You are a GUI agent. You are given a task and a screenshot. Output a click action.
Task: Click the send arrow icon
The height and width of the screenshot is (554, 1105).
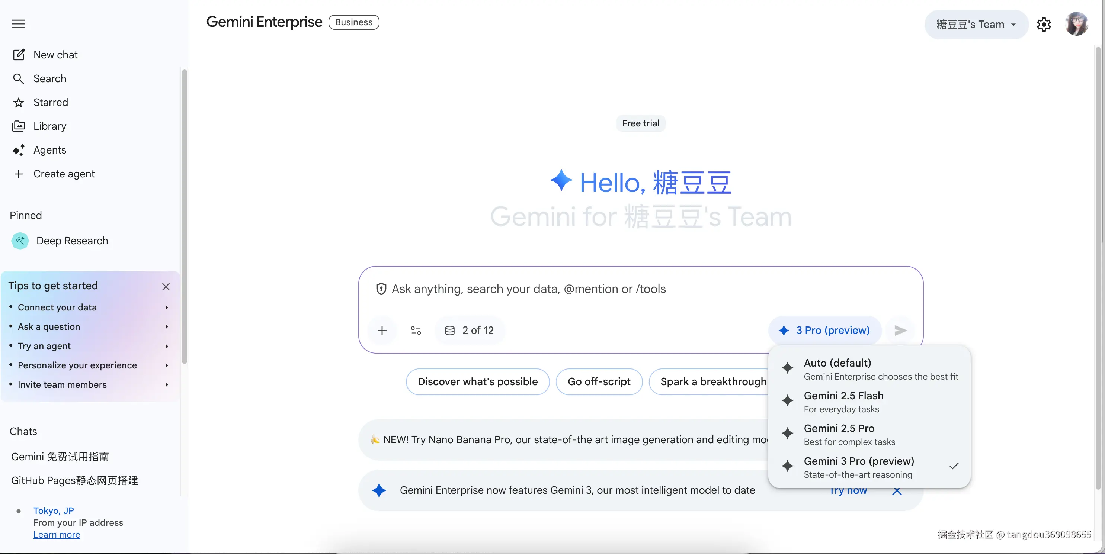pyautogui.click(x=900, y=331)
